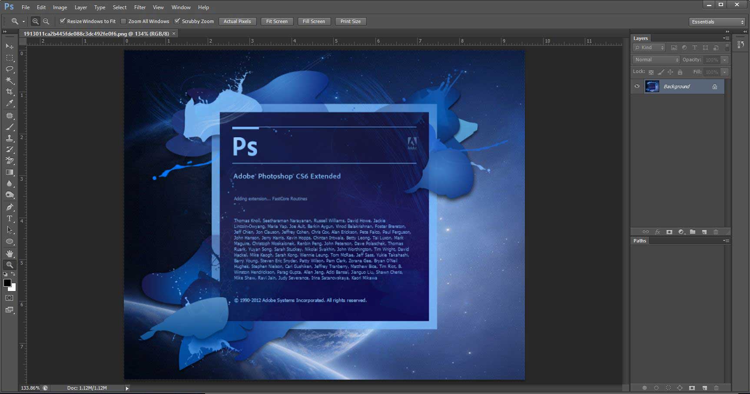Select the Clone Stamp tool
Image resolution: width=750 pixels, height=394 pixels.
click(x=9, y=138)
